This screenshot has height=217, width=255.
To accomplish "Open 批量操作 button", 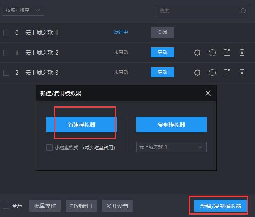I will click(45, 206).
